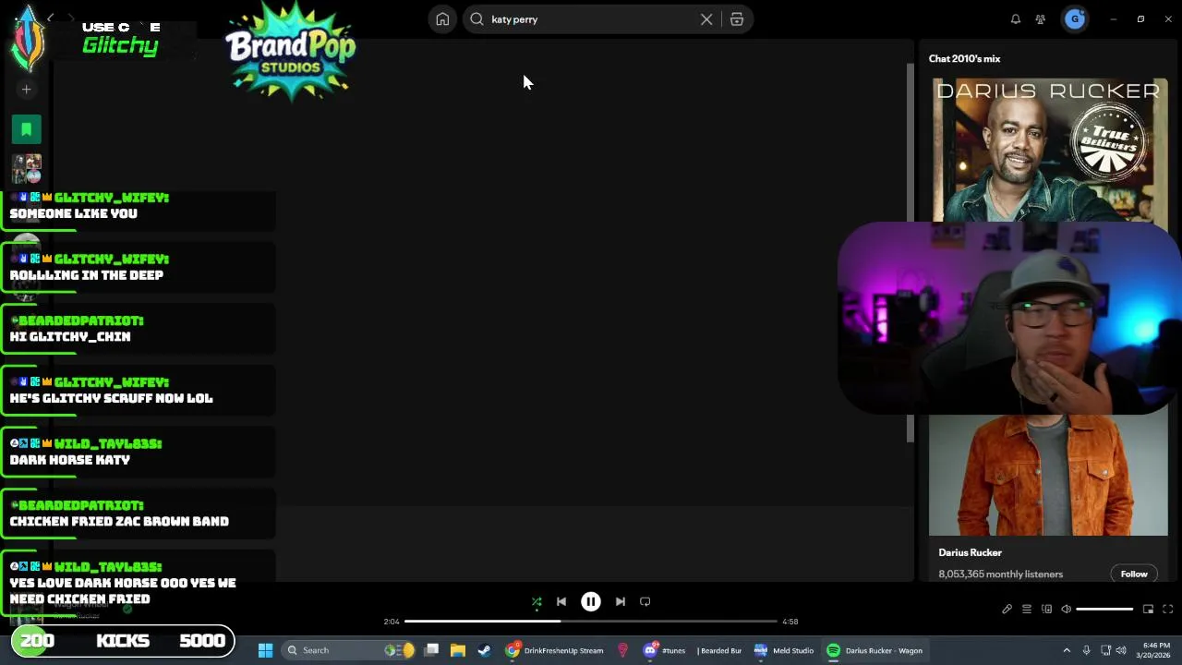Open the miniplayer
The image size is (1182, 665).
coord(1148,610)
